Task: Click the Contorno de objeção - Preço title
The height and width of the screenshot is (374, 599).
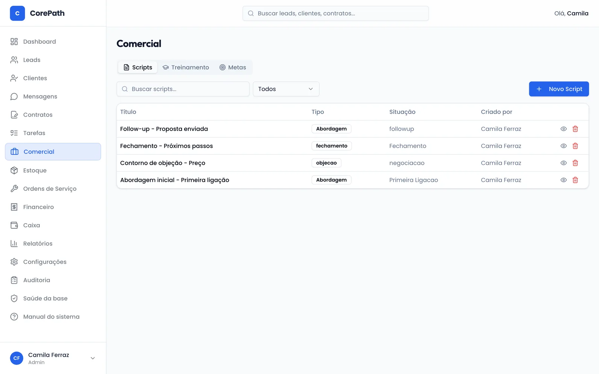Action: 163,163
